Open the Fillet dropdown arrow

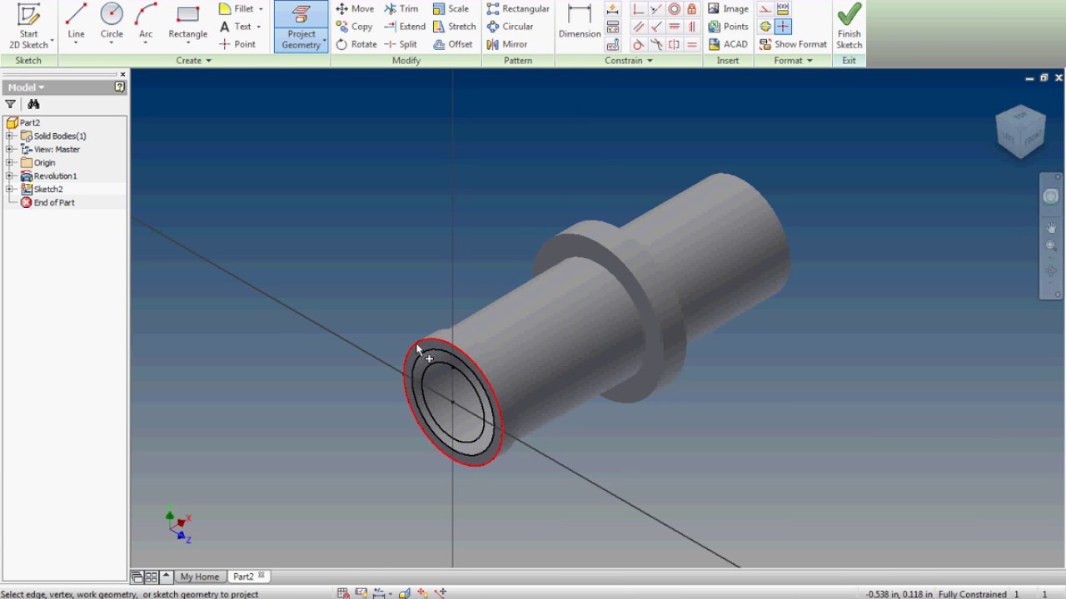pos(261,9)
